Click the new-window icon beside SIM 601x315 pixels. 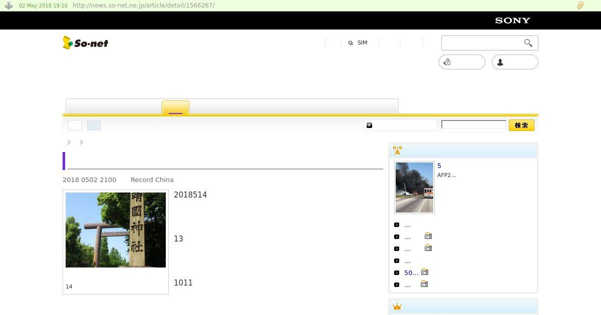click(351, 43)
